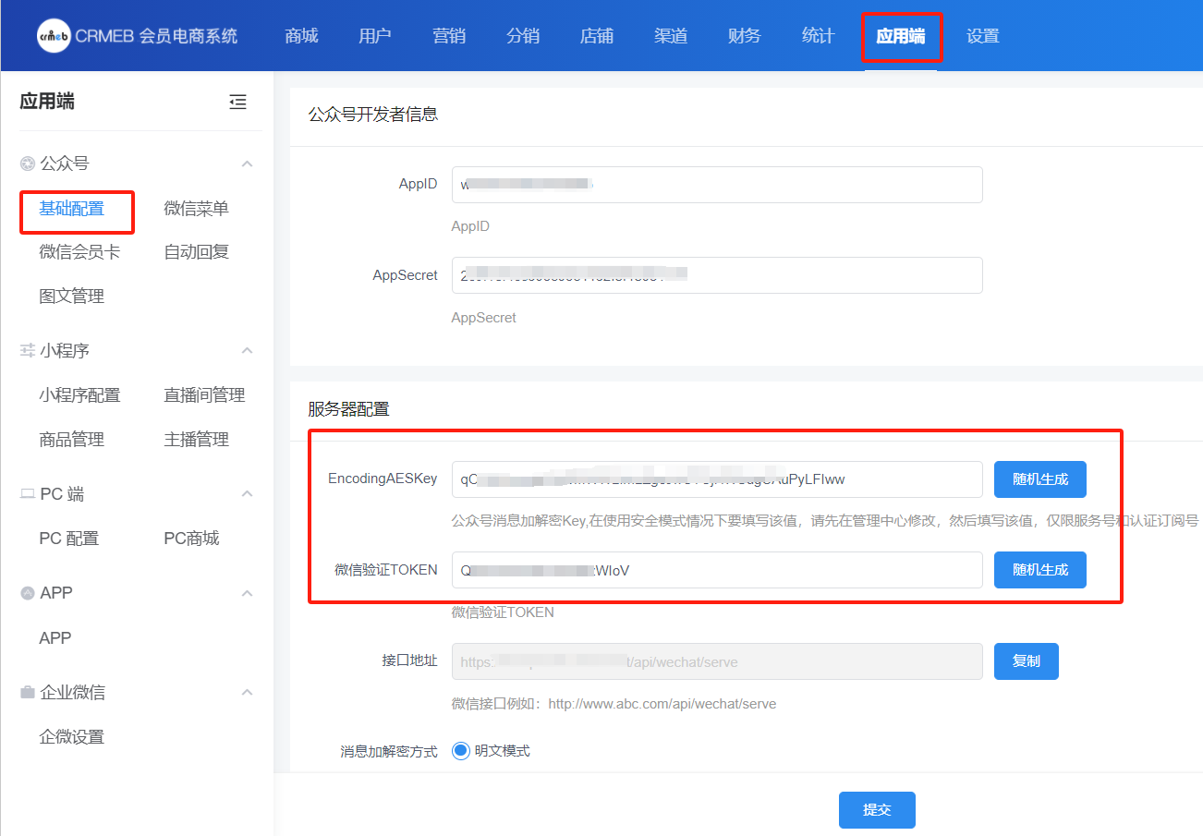Click the AppID input field
This screenshot has width=1203, height=836.
(716, 185)
